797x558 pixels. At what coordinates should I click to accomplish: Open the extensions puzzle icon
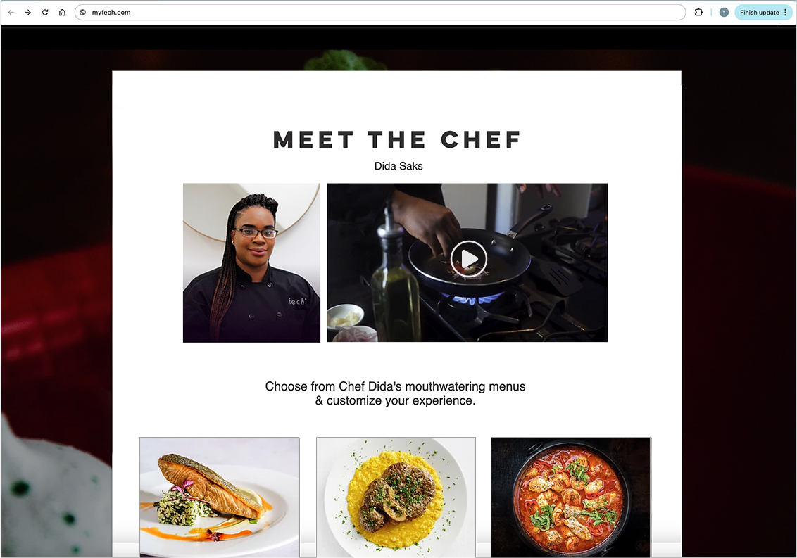[x=698, y=12]
